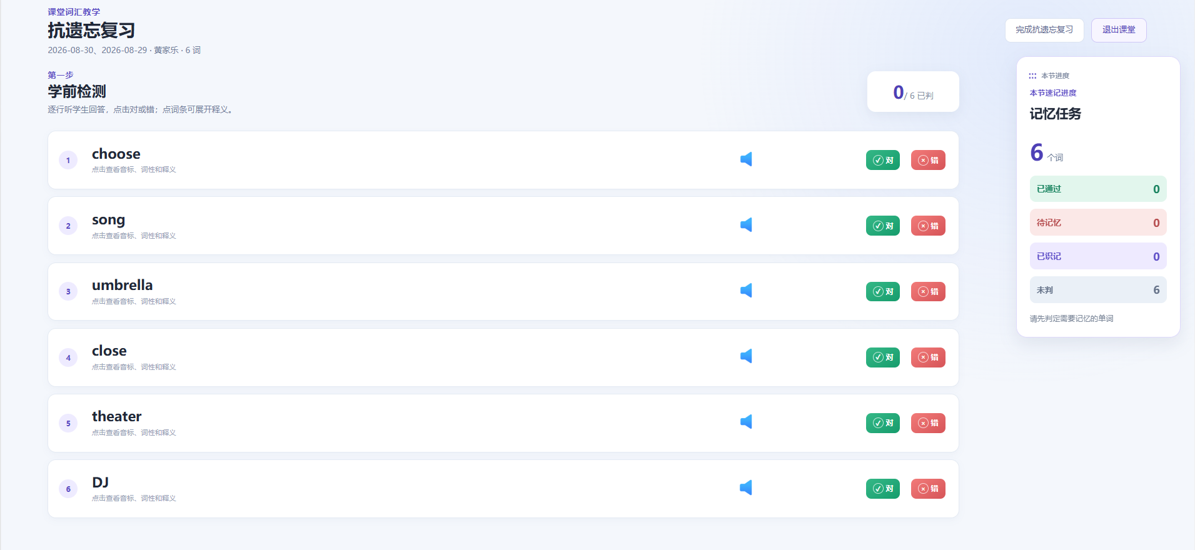The image size is (1195, 550).
Task: Click the 课堂词汇教学 breadcrumb label
Action: [x=74, y=12]
